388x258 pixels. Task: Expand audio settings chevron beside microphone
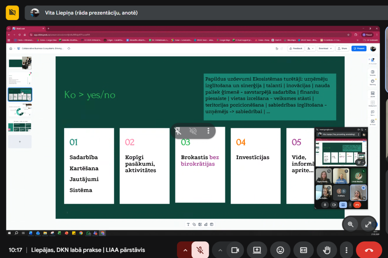point(185,250)
